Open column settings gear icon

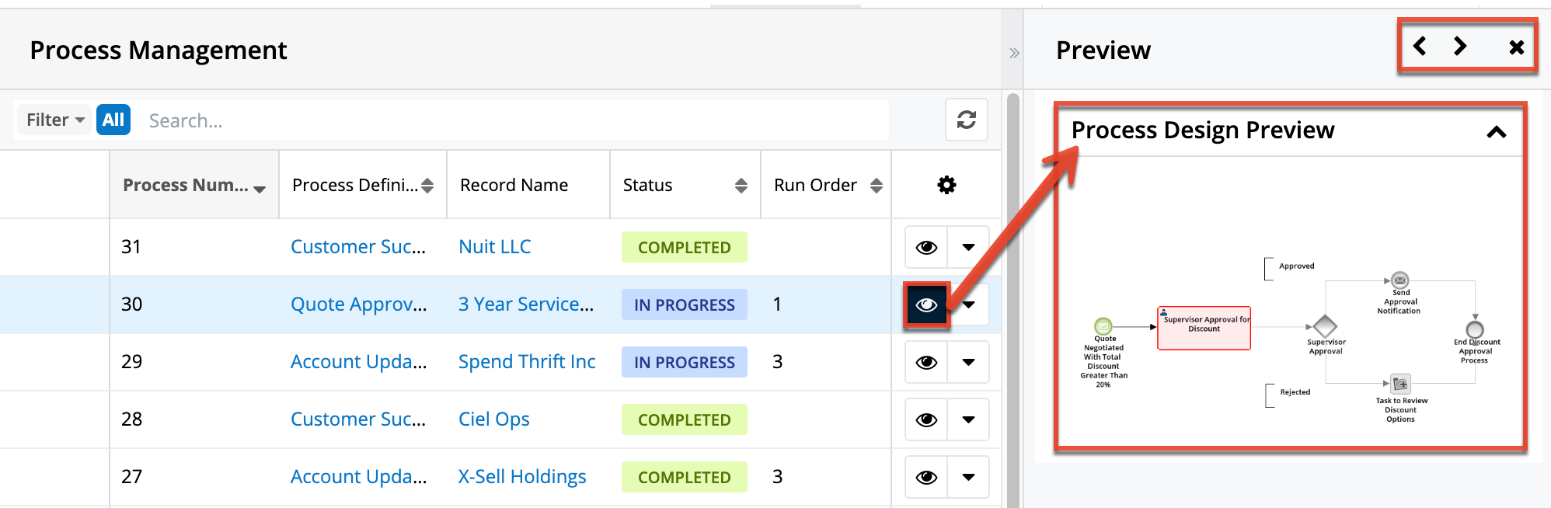[x=946, y=185]
